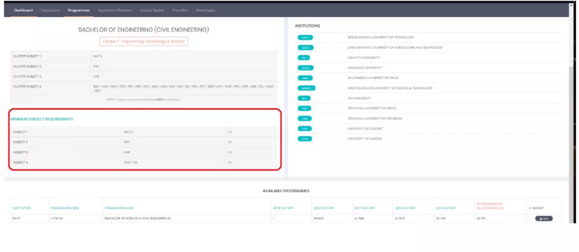This screenshot has width=579, height=252.
Task: Open the Course Basket tab
Action: [152, 10]
